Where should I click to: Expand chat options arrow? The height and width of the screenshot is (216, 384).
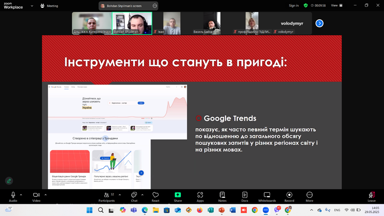click(x=142, y=195)
